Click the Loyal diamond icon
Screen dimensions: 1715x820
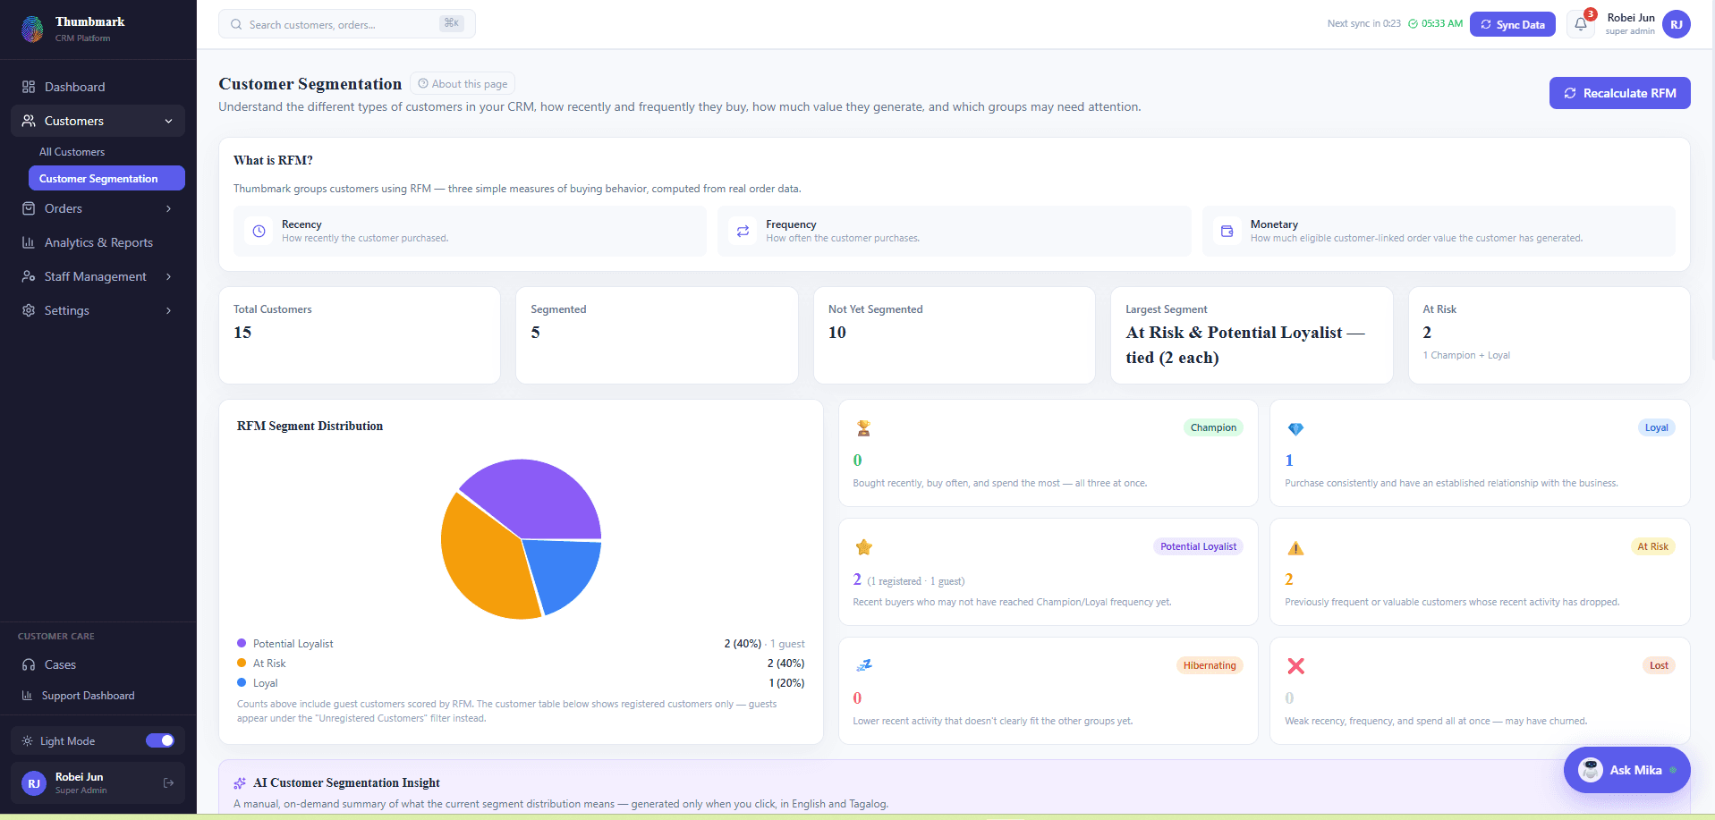click(x=1295, y=428)
